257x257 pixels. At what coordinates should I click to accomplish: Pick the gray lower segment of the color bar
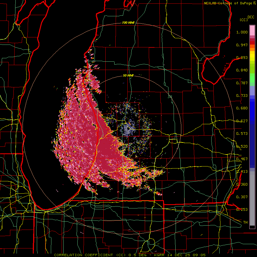(x=252, y=198)
